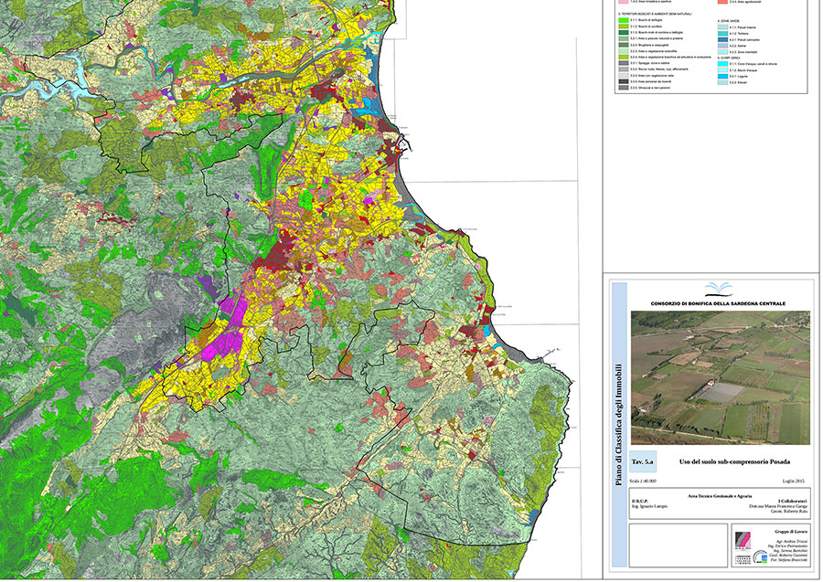Click the dark blue 4.2.1 Paludi swatch

[x=722, y=40]
